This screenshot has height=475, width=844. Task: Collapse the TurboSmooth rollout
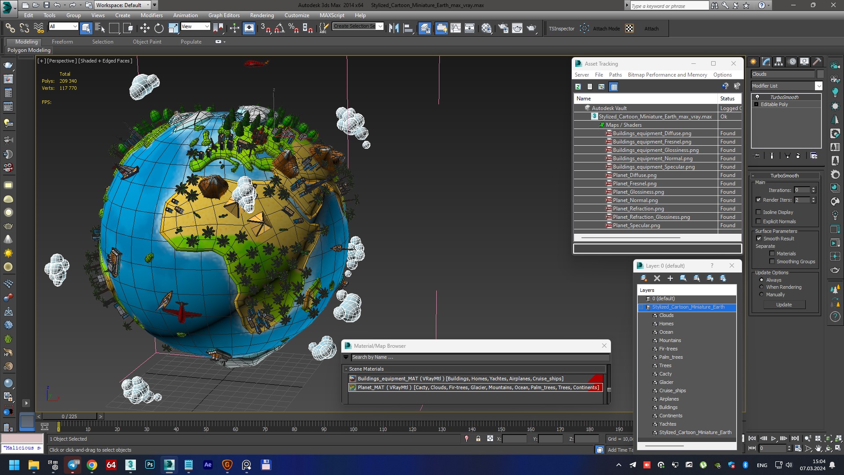click(753, 176)
